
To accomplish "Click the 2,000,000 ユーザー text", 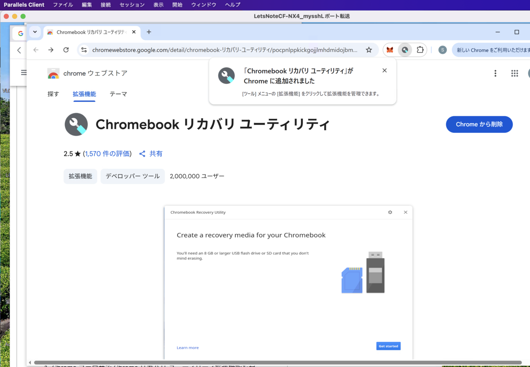I will point(197,176).
